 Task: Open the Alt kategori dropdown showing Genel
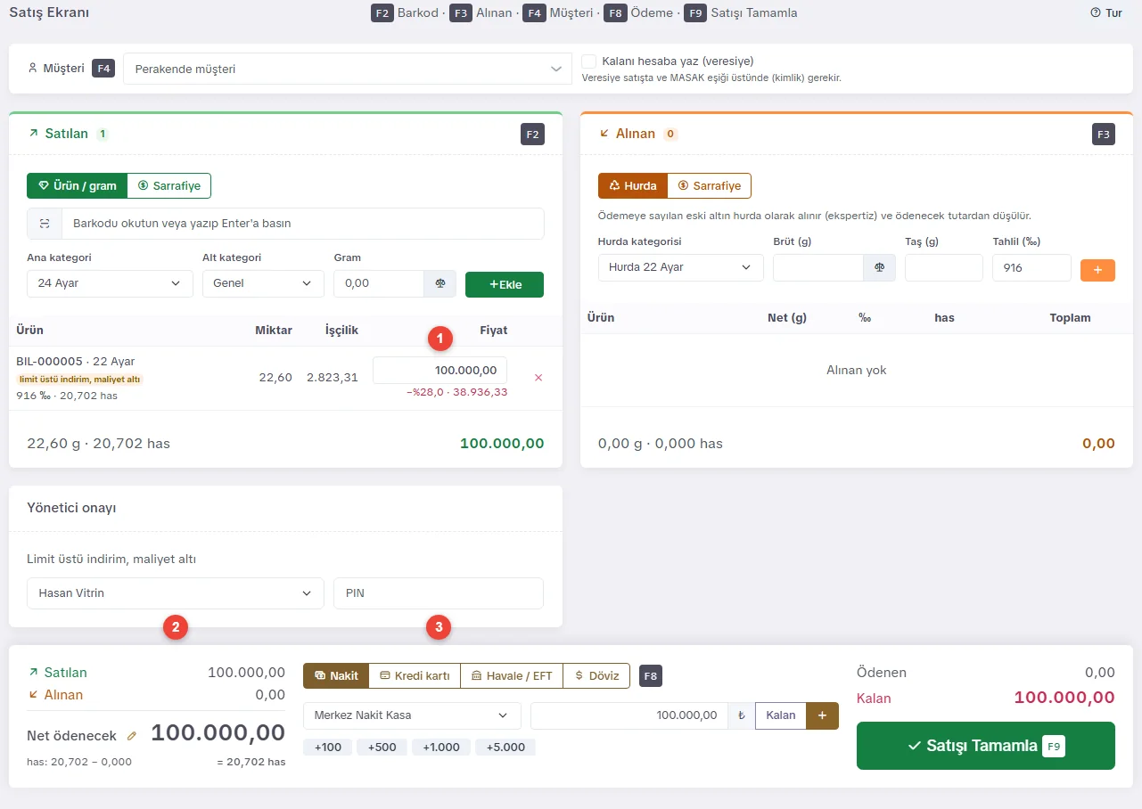click(263, 283)
